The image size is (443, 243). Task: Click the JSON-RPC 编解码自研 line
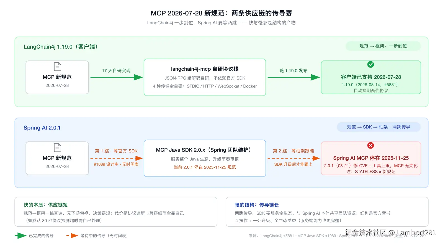click(205, 78)
